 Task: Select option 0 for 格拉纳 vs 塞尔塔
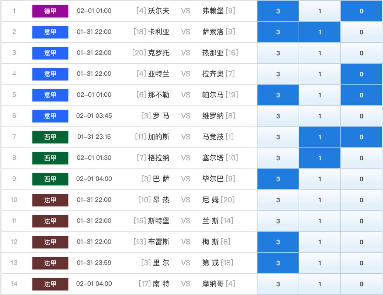[x=361, y=158]
